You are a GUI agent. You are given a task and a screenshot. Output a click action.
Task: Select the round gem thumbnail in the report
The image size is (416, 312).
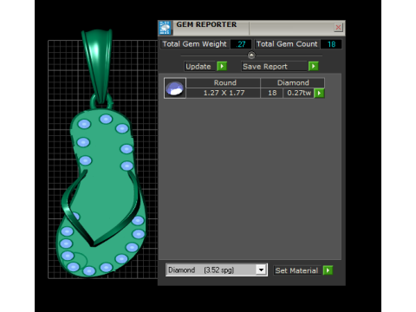175,88
